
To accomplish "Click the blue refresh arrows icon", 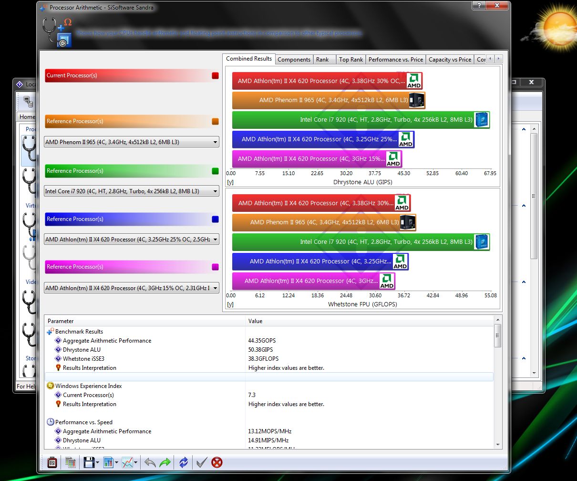I will click(x=184, y=462).
